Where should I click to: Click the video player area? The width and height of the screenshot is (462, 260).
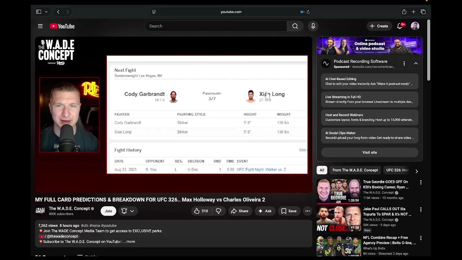coord(174,114)
